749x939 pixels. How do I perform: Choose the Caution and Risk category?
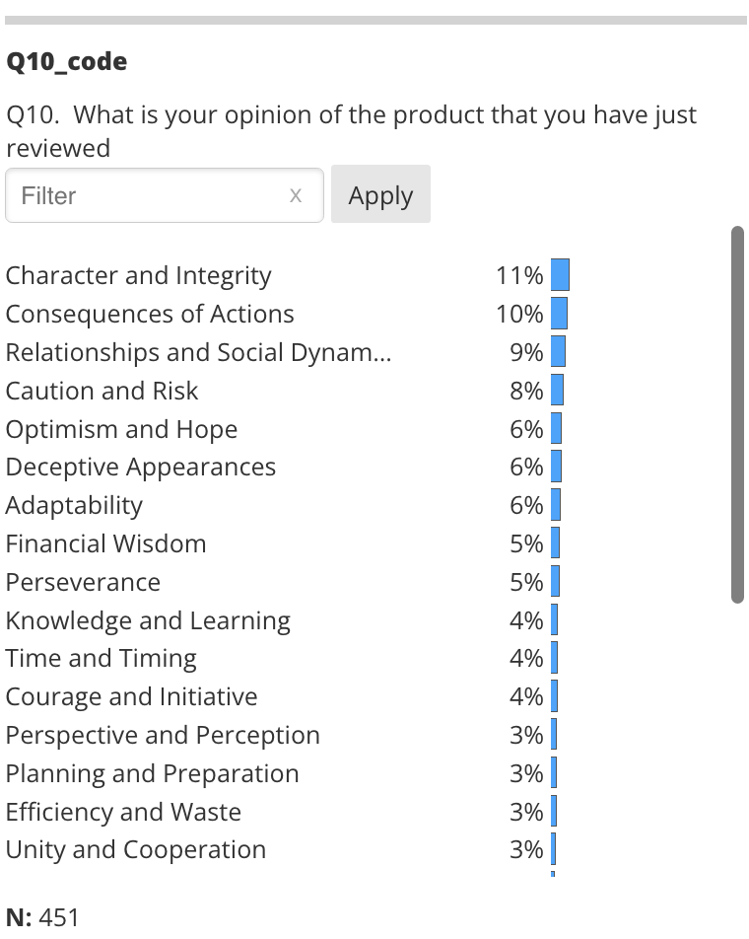coord(102,391)
